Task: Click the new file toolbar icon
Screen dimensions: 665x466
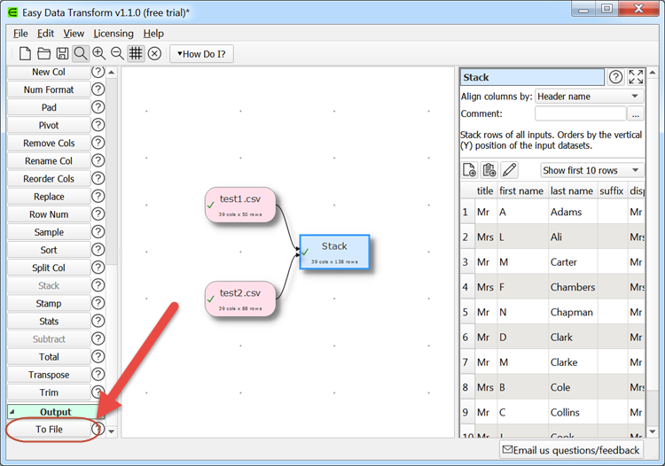Action: (26, 54)
